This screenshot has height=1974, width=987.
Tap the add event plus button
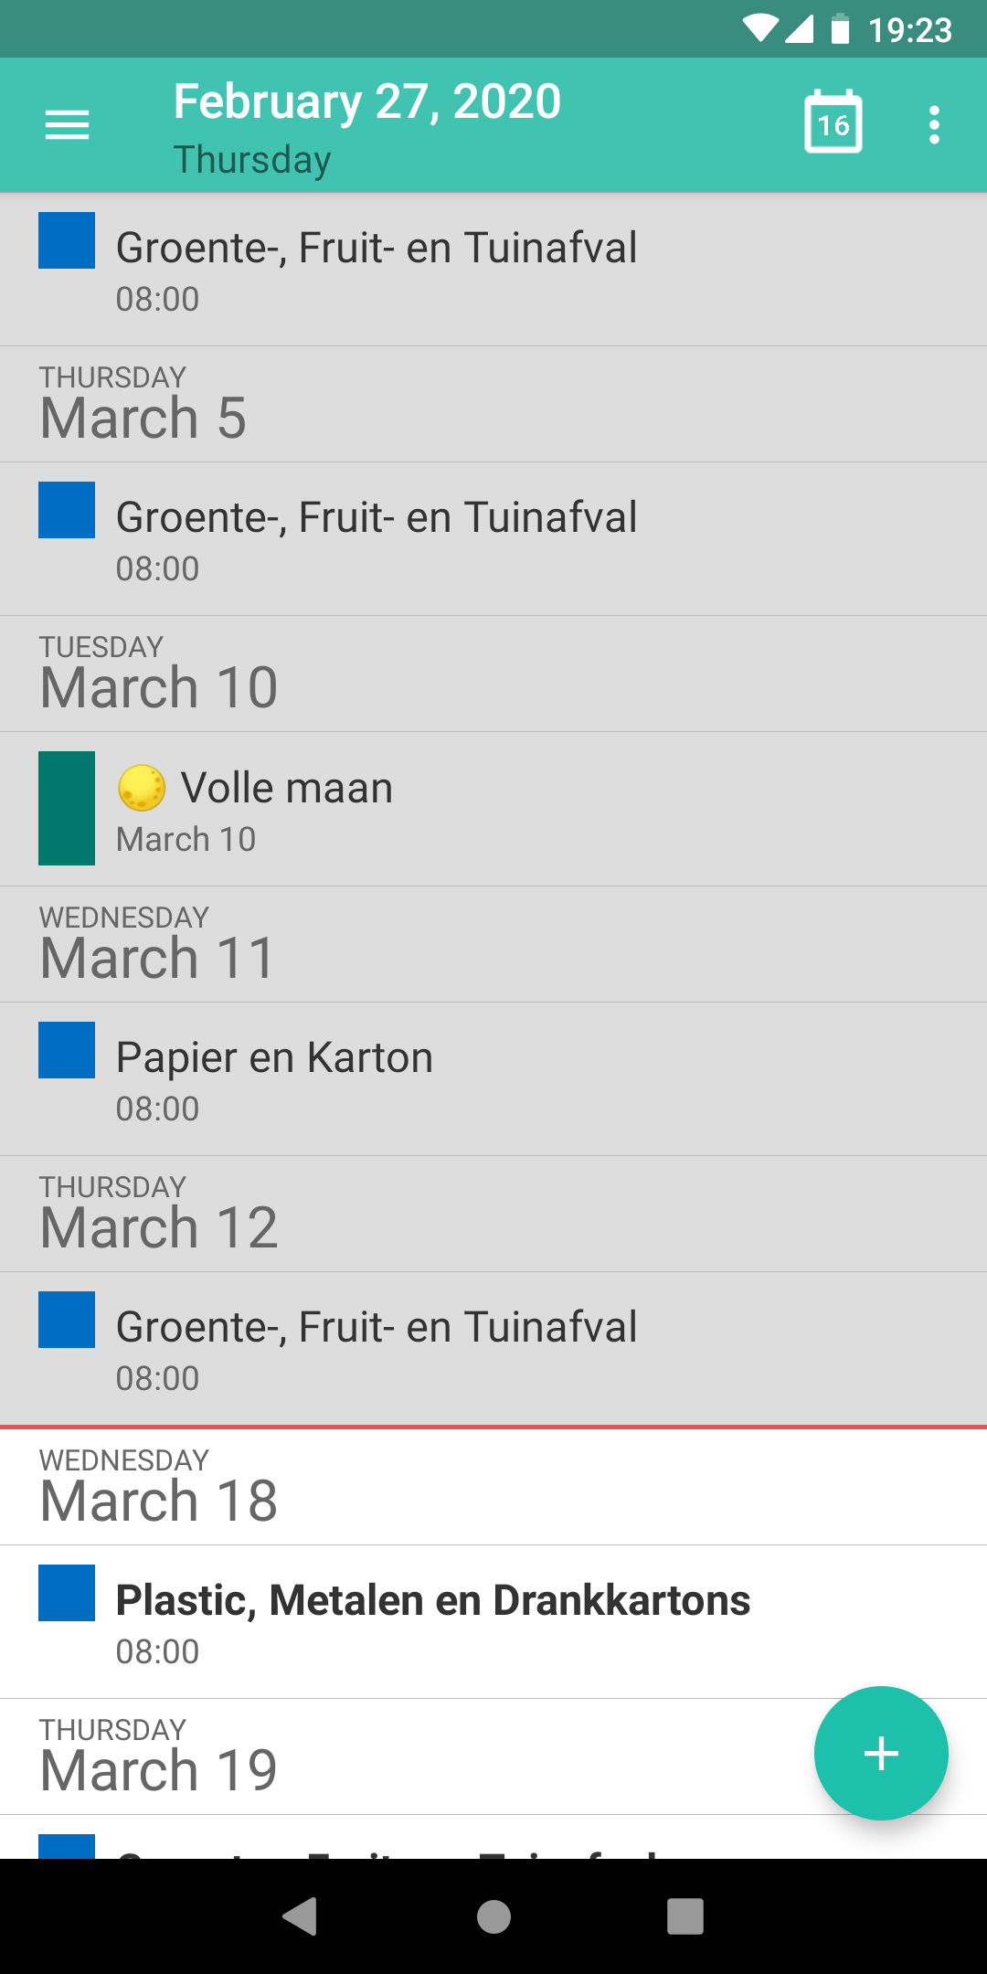881,1753
